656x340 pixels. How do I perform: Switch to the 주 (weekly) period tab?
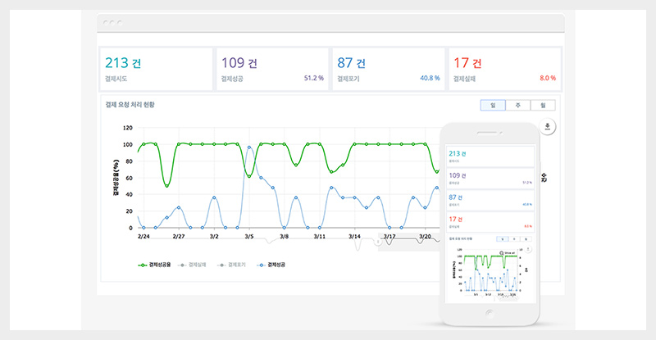(517, 105)
